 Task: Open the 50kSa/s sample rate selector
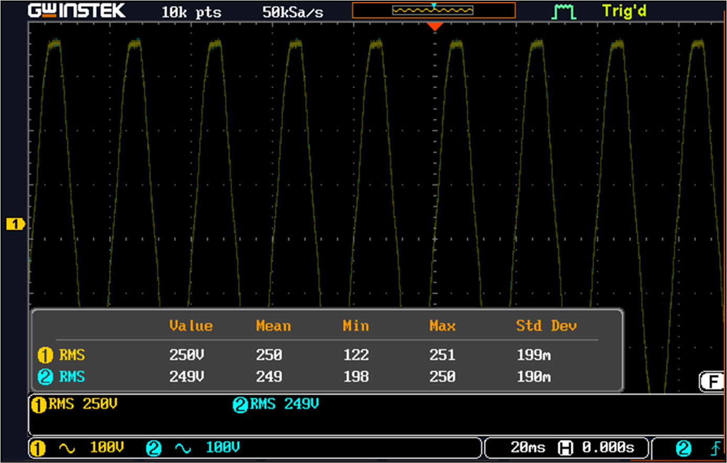pyautogui.click(x=294, y=12)
